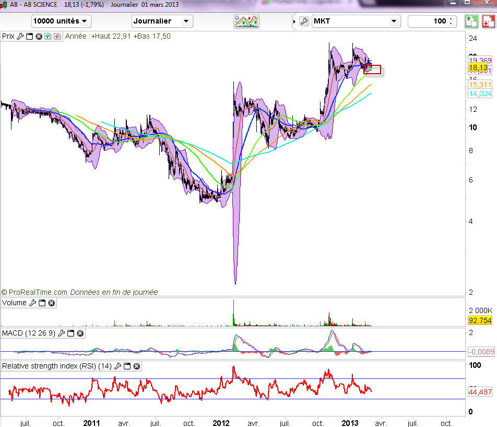Click red down arrow in Prix panel

(x=57, y=37)
